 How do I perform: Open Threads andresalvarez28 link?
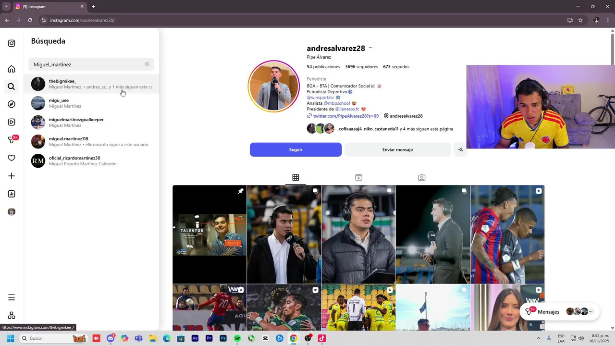point(403,116)
